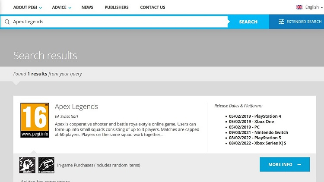Image resolution: width=324 pixels, height=182 pixels.
Task: Click the EA Swiss Sarl publisher name
Action: tap(67, 116)
